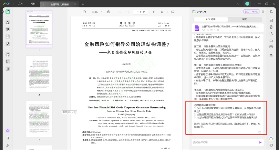Open the search magnifier icon

click(271, 12)
